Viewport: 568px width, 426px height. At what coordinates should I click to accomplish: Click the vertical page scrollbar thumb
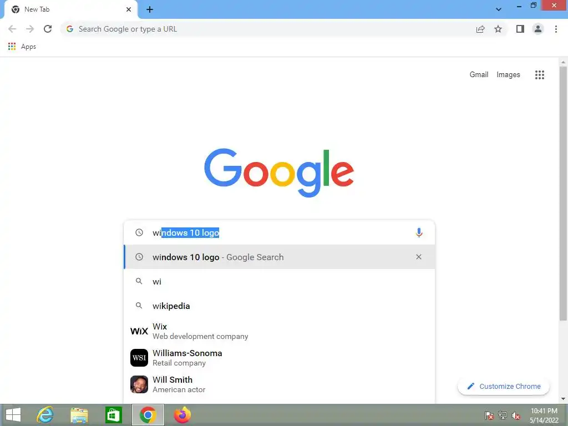coord(563,194)
